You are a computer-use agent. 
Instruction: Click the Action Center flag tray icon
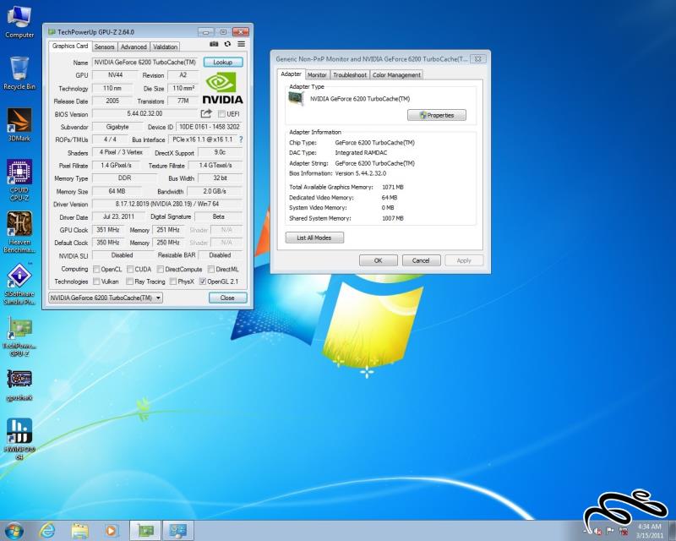pos(610,531)
